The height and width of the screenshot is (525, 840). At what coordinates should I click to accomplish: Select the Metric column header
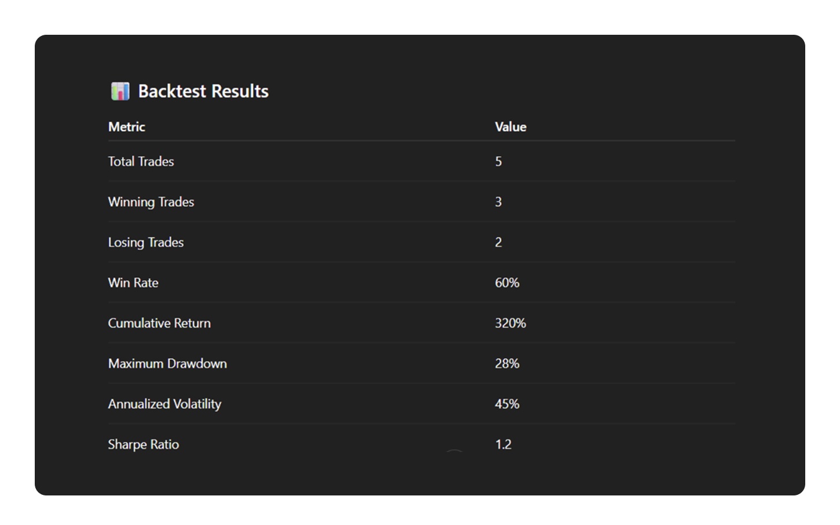pos(127,127)
